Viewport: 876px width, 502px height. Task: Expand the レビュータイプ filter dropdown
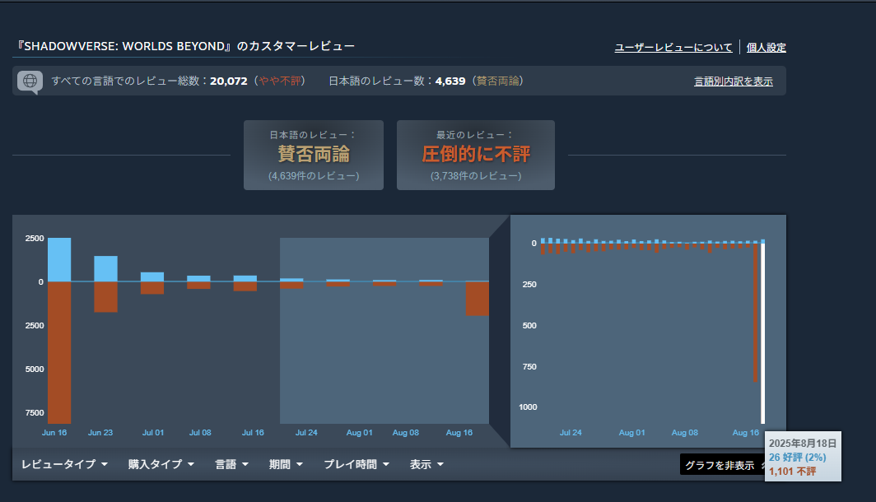click(64, 464)
